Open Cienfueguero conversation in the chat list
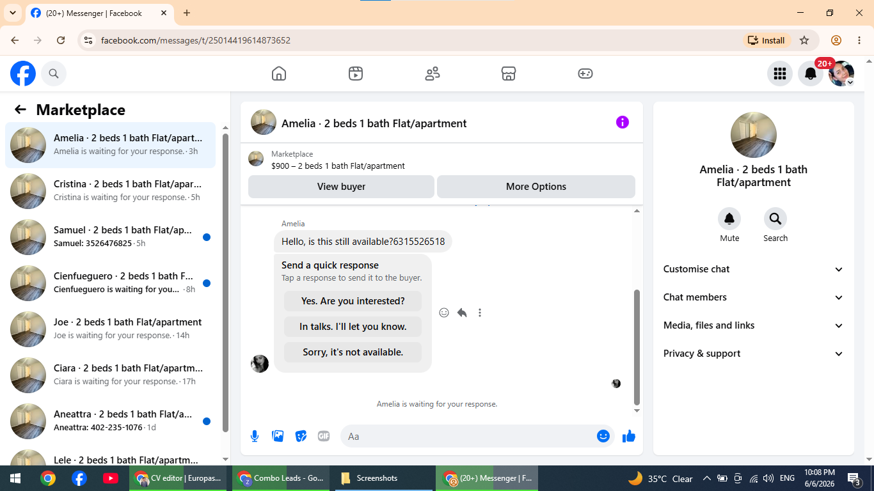This screenshot has width=874, height=491. point(110,283)
